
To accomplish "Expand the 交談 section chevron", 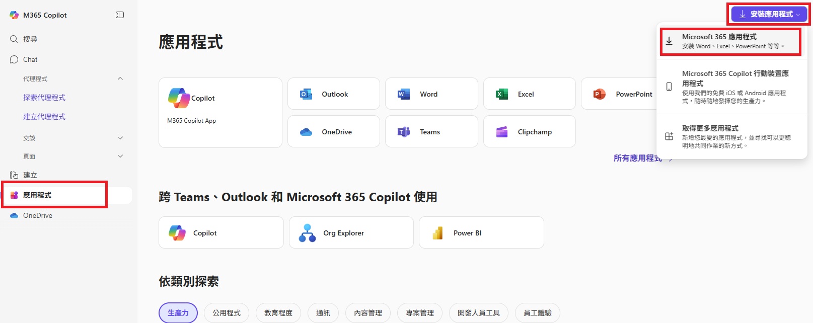I will click(120, 138).
